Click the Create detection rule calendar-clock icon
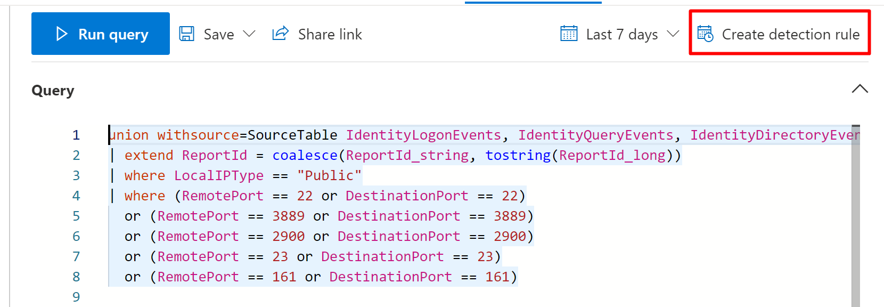Image resolution: width=884 pixels, height=307 pixels. 705,34
